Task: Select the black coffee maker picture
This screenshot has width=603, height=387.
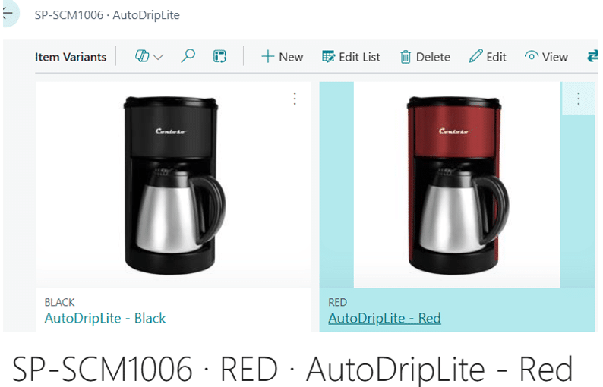Action: (x=173, y=185)
